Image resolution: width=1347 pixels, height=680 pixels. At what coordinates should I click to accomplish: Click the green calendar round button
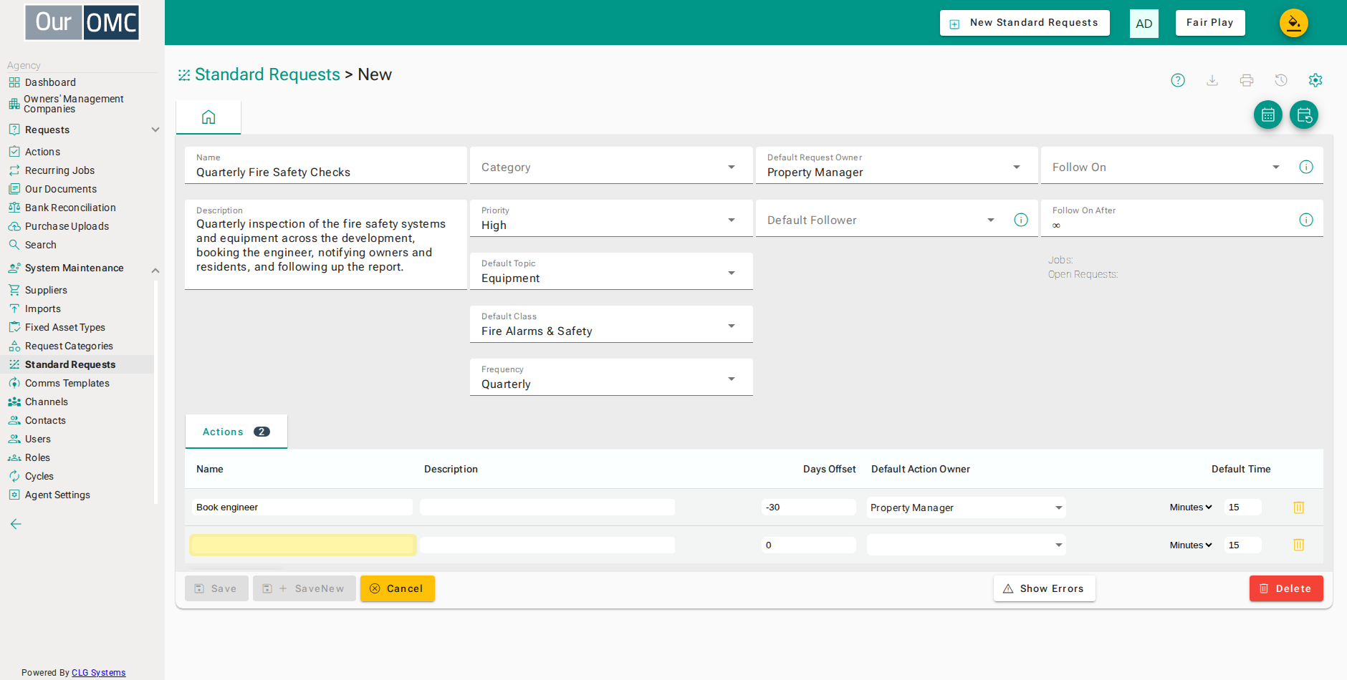click(x=1268, y=115)
